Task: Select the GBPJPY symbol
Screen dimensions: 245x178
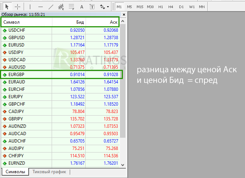Action: coord(15,119)
